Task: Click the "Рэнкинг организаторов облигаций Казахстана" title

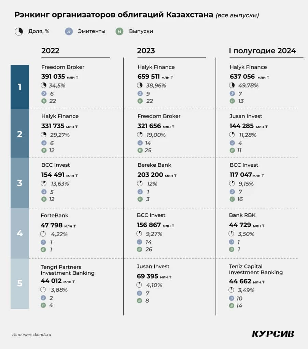Action: point(113,15)
